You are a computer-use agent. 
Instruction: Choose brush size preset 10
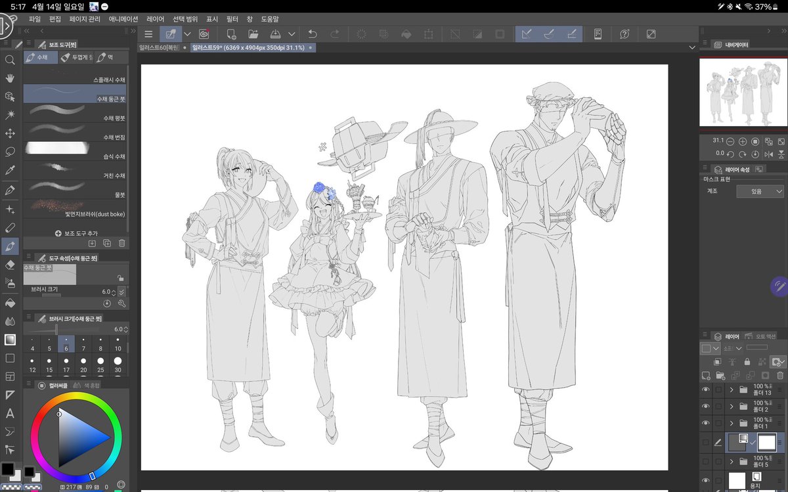click(x=118, y=345)
